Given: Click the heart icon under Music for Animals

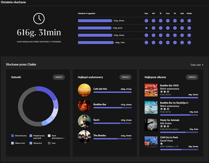Looking at the screenshot, I should click(162, 126).
